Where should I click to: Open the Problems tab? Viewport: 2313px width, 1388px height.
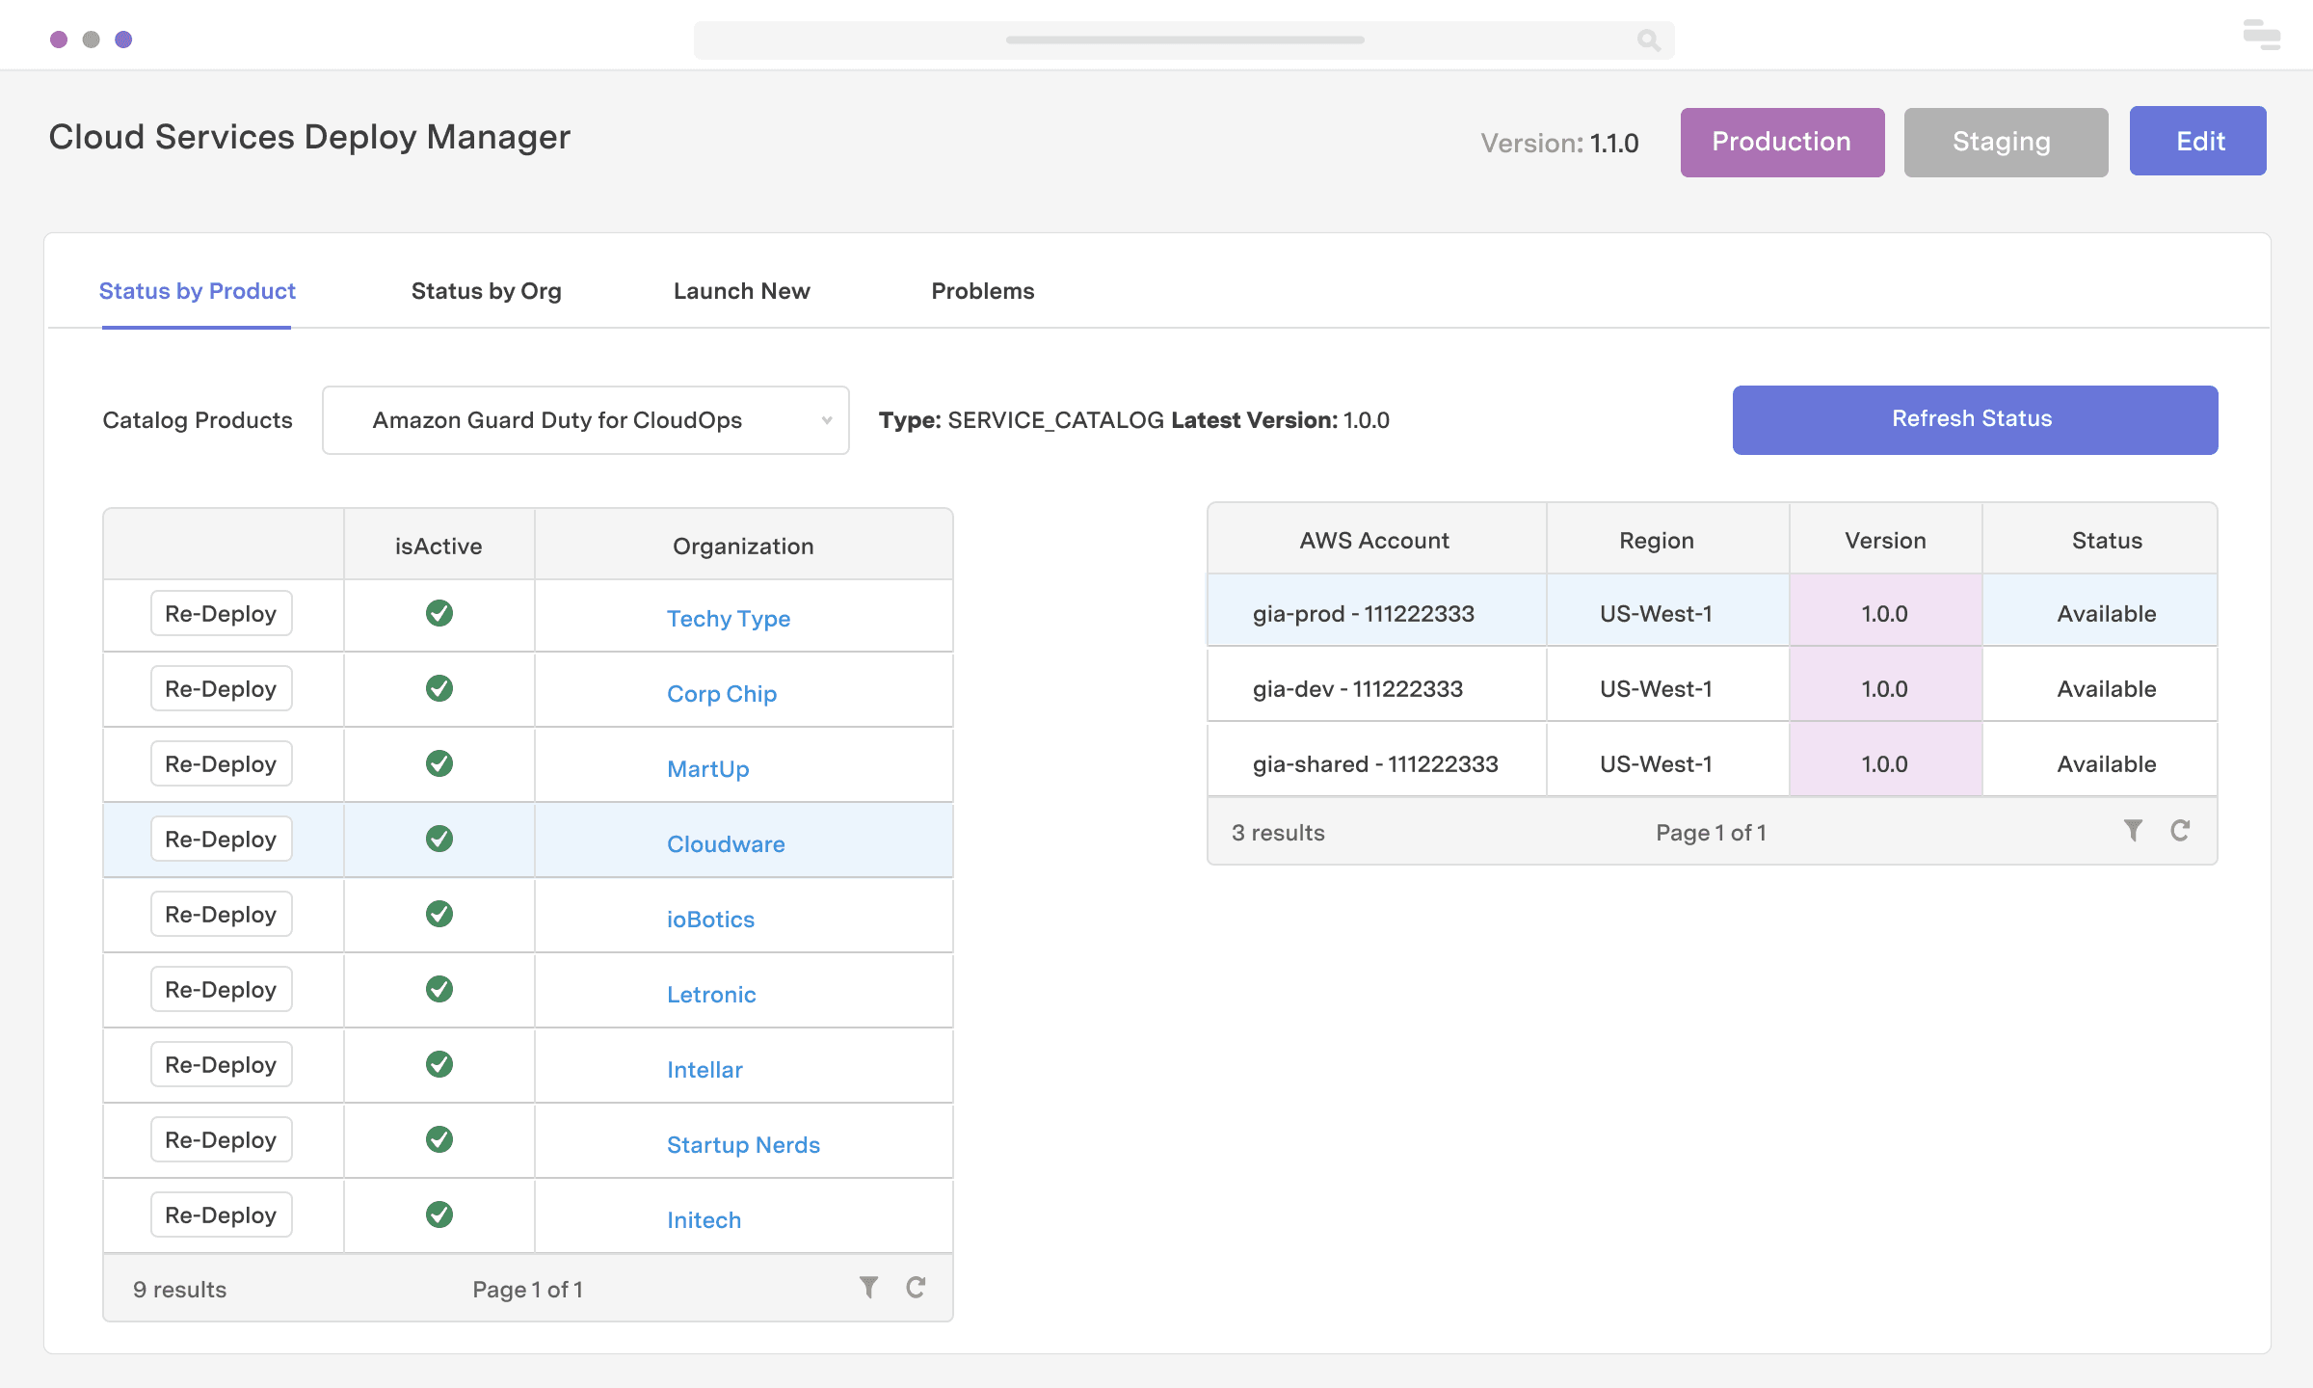[982, 291]
